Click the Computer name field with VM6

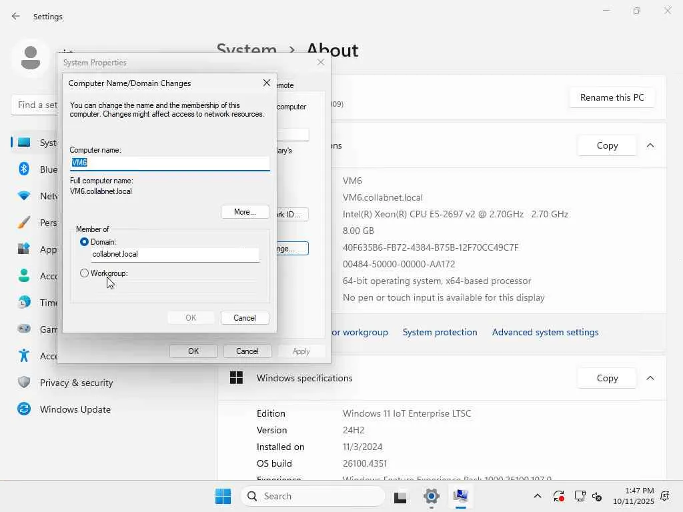click(169, 163)
